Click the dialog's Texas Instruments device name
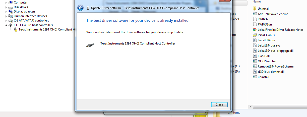Image resolution: width=307 pixels, height=117 pixels. click(x=138, y=43)
